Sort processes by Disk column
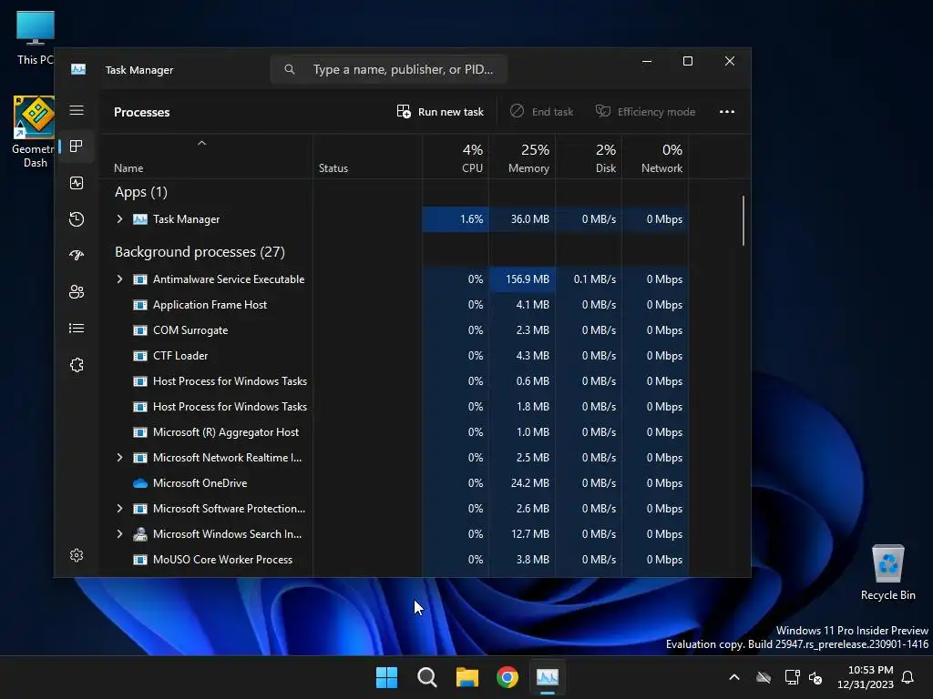Screen dimensions: 933x699 [x=590, y=157]
